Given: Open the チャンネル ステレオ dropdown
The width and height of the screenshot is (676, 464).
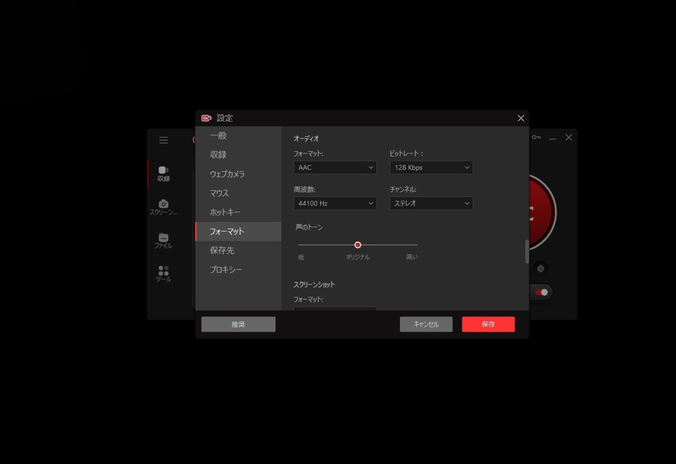Looking at the screenshot, I should click(431, 203).
